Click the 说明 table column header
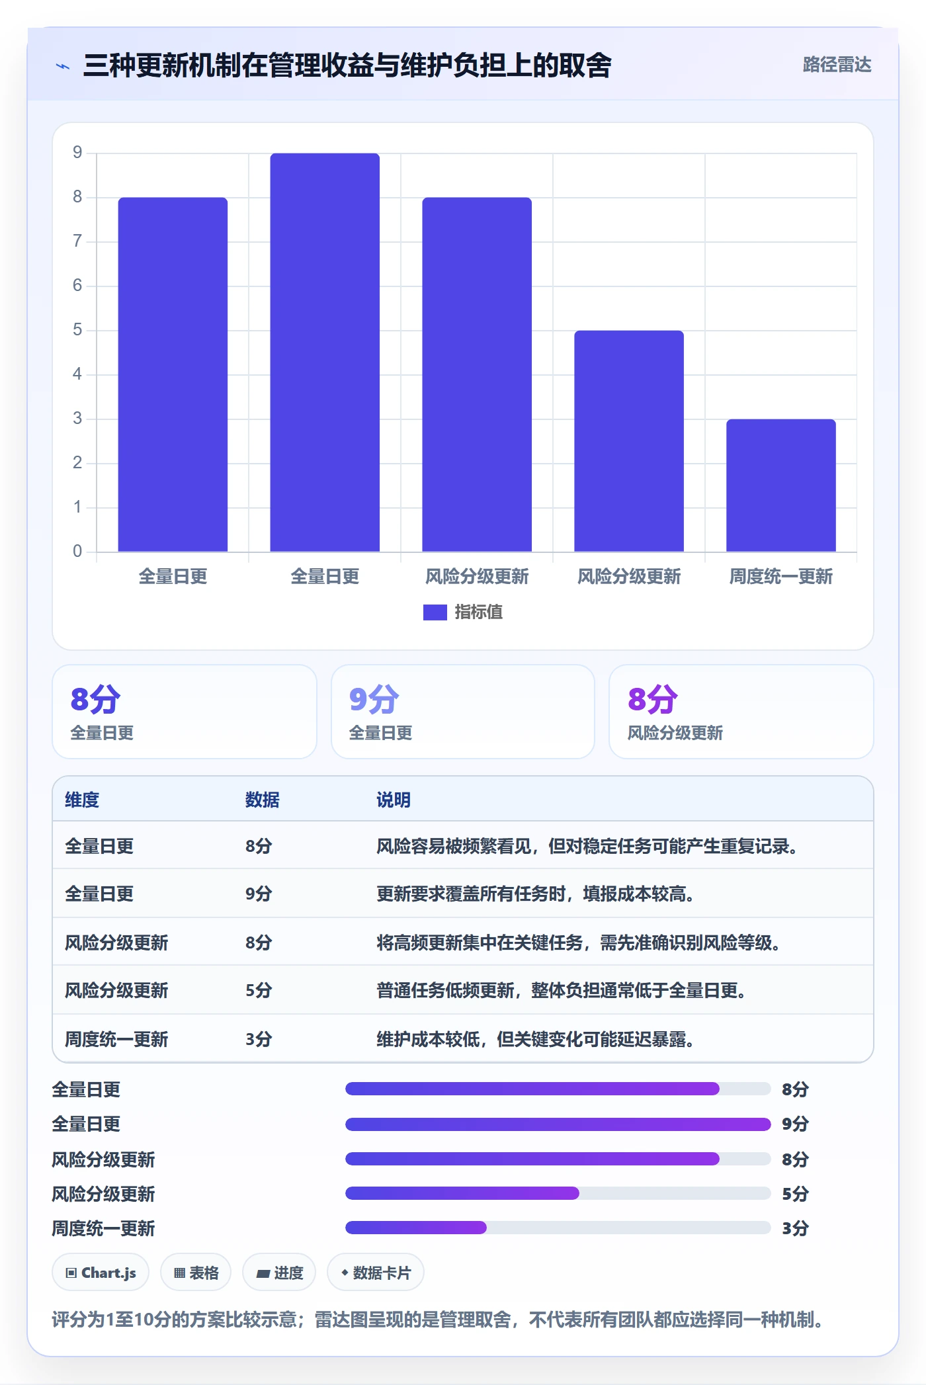The image size is (926, 1385). pyautogui.click(x=394, y=800)
